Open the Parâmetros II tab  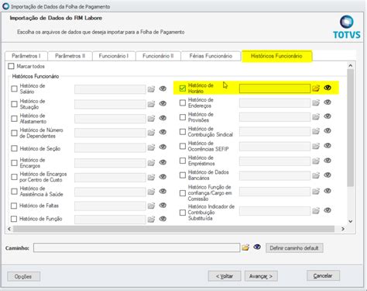[x=70, y=56]
